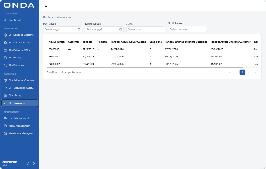Click the Dashboard breadcrumb link
Image resolution: width=266 pixels, height=169 pixels.
click(49, 17)
